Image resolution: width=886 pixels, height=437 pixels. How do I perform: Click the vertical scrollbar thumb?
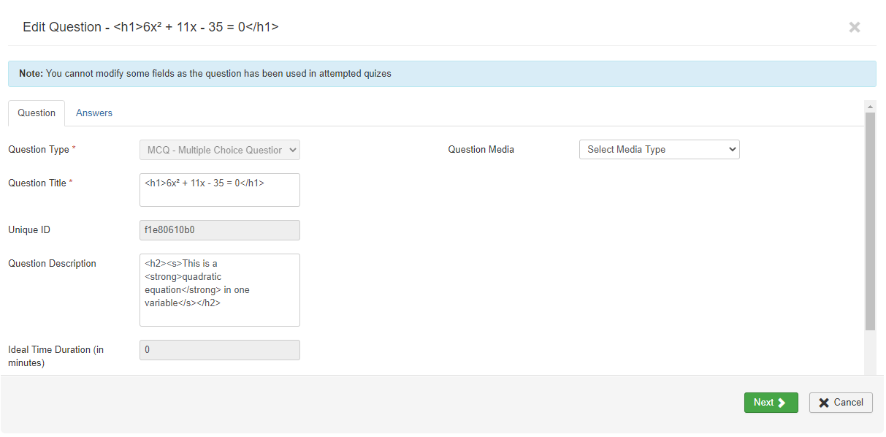[x=869, y=219]
